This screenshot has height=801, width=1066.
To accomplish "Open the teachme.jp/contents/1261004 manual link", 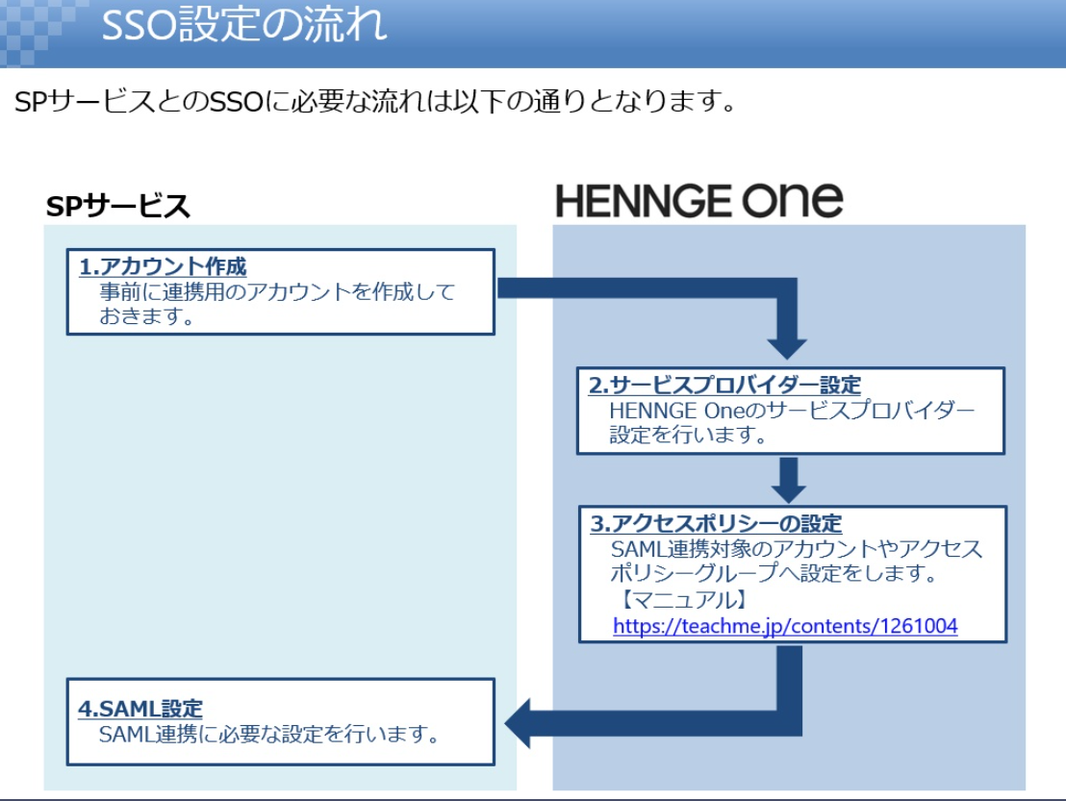I will click(785, 626).
